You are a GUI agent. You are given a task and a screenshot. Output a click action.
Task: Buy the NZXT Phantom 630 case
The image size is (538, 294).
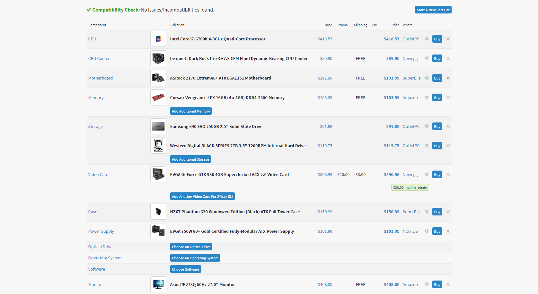[437, 212]
